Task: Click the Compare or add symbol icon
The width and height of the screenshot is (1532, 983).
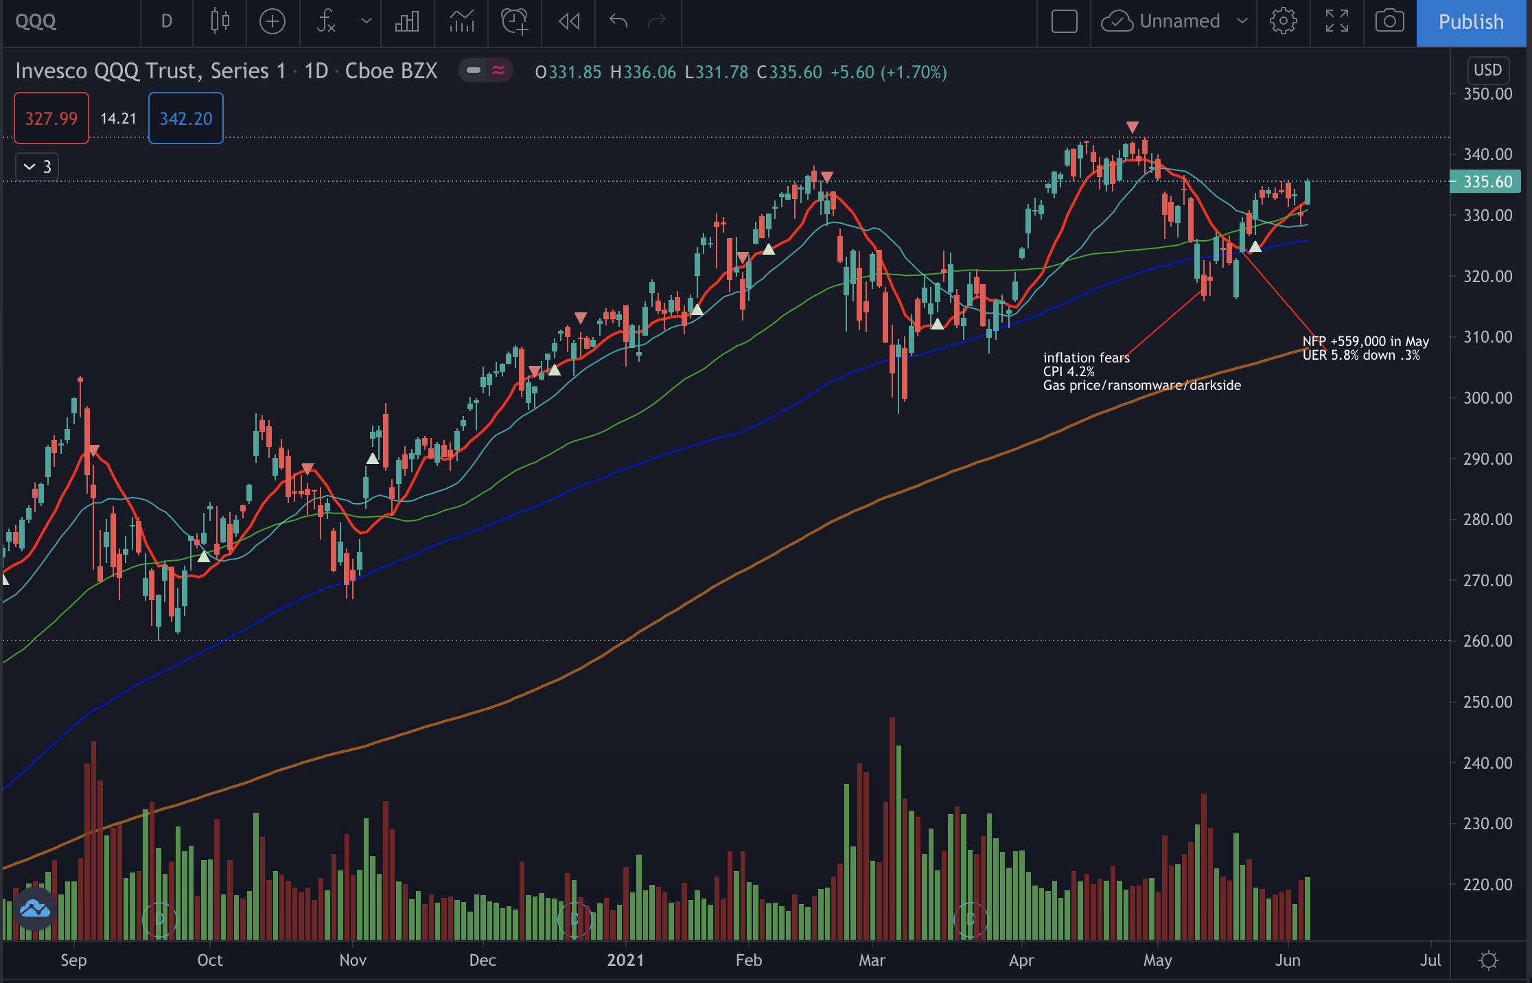Action: coord(272,21)
